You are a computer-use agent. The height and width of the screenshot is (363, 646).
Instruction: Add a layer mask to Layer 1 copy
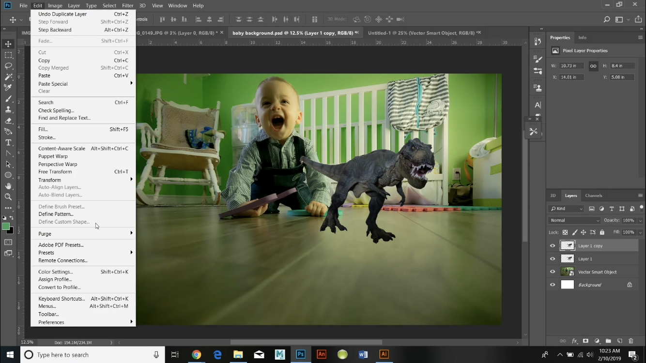pyautogui.click(x=586, y=341)
